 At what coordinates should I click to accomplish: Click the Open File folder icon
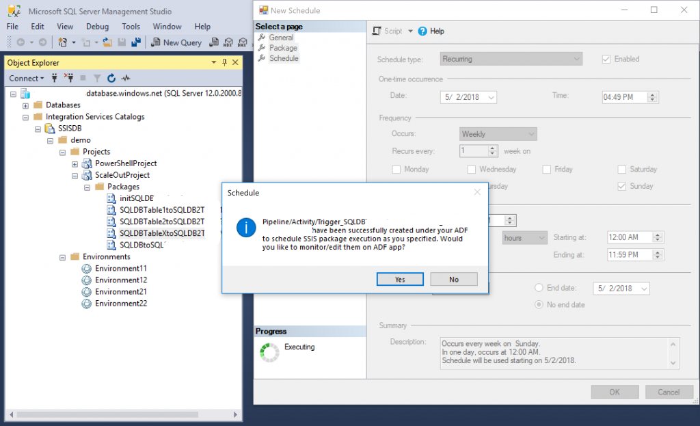click(x=107, y=42)
